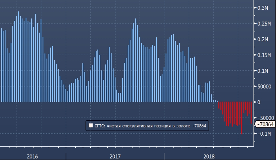Select the 2017 label on the time axis
276x160 pixels.
click(115, 156)
